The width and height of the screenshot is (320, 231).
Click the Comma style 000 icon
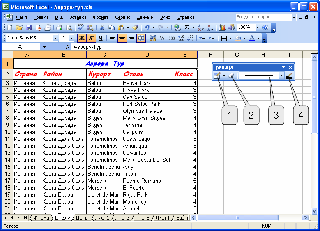[172, 38]
